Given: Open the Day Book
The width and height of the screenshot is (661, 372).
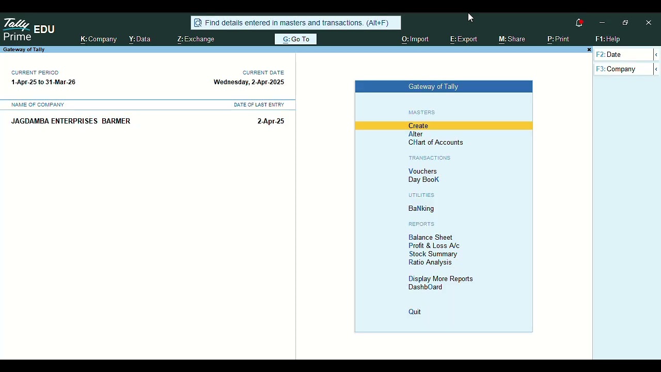Looking at the screenshot, I should 424,180.
